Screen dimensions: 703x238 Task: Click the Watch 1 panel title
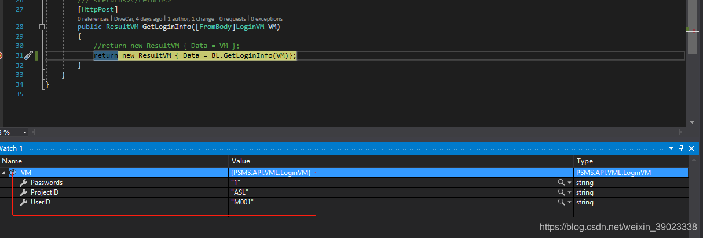(11, 148)
